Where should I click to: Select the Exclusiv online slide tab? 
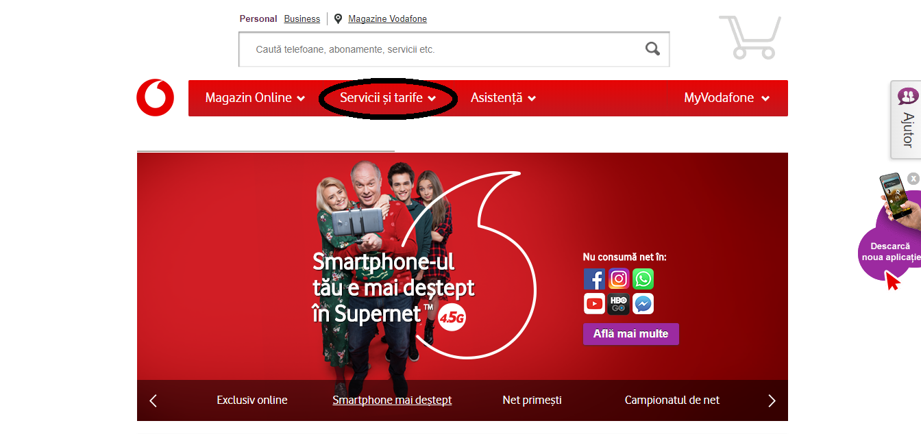point(252,400)
